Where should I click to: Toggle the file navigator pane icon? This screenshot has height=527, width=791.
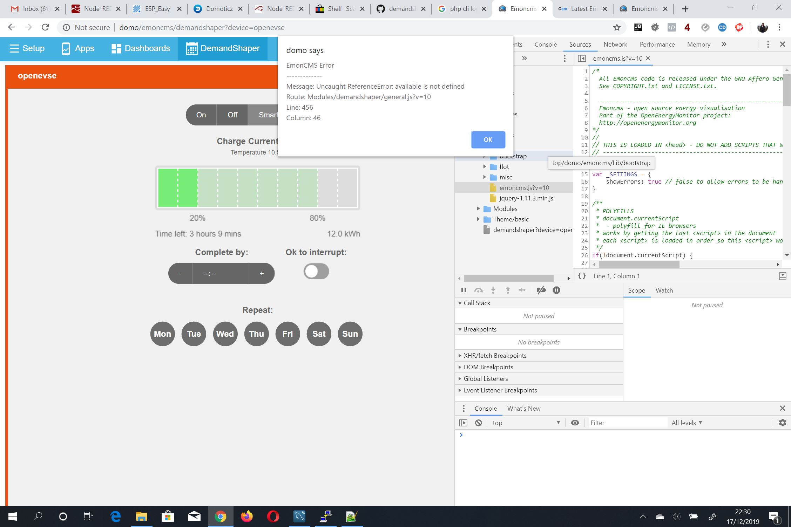pyautogui.click(x=582, y=58)
